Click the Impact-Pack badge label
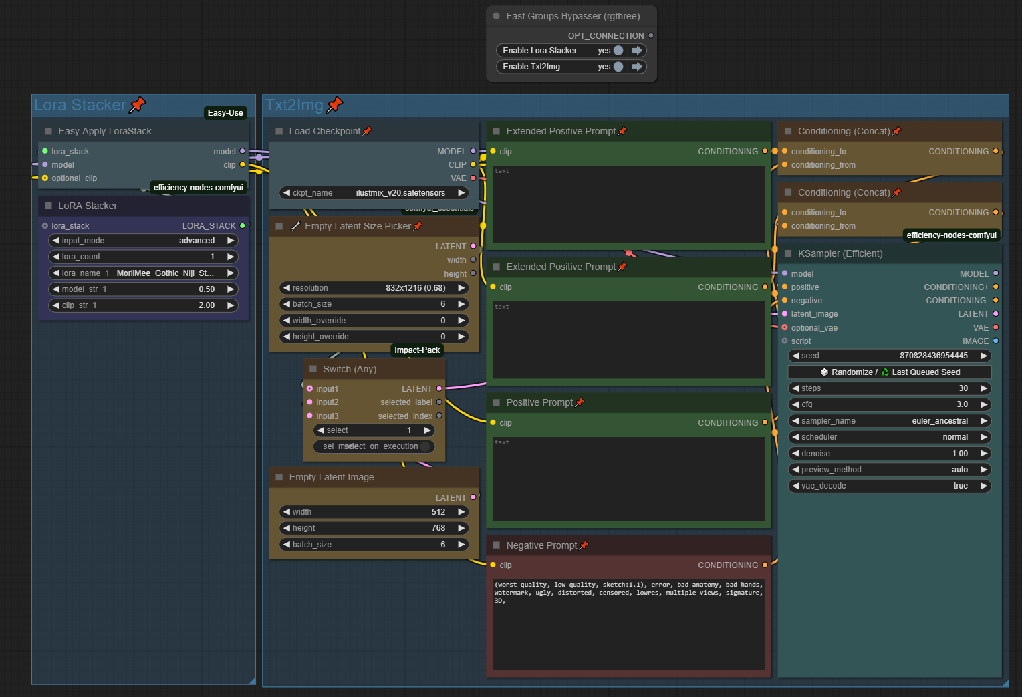The height and width of the screenshot is (697, 1022). (417, 350)
